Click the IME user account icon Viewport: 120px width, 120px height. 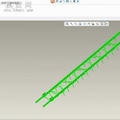(x=71, y=1)
